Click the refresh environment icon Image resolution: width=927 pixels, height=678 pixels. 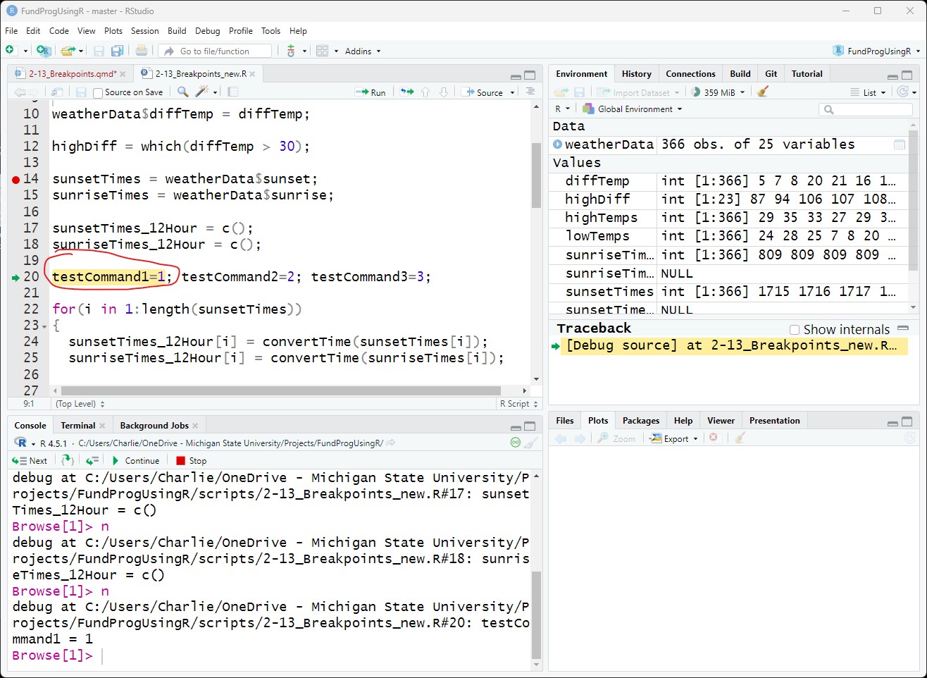coord(903,92)
